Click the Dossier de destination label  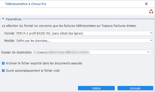tap(17, 52)
